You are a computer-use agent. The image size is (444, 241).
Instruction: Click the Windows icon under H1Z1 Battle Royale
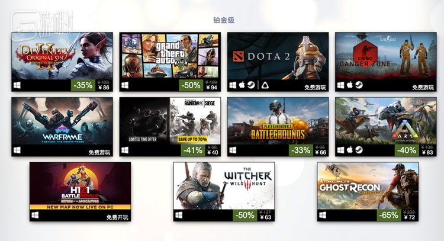tap(35, 215)
